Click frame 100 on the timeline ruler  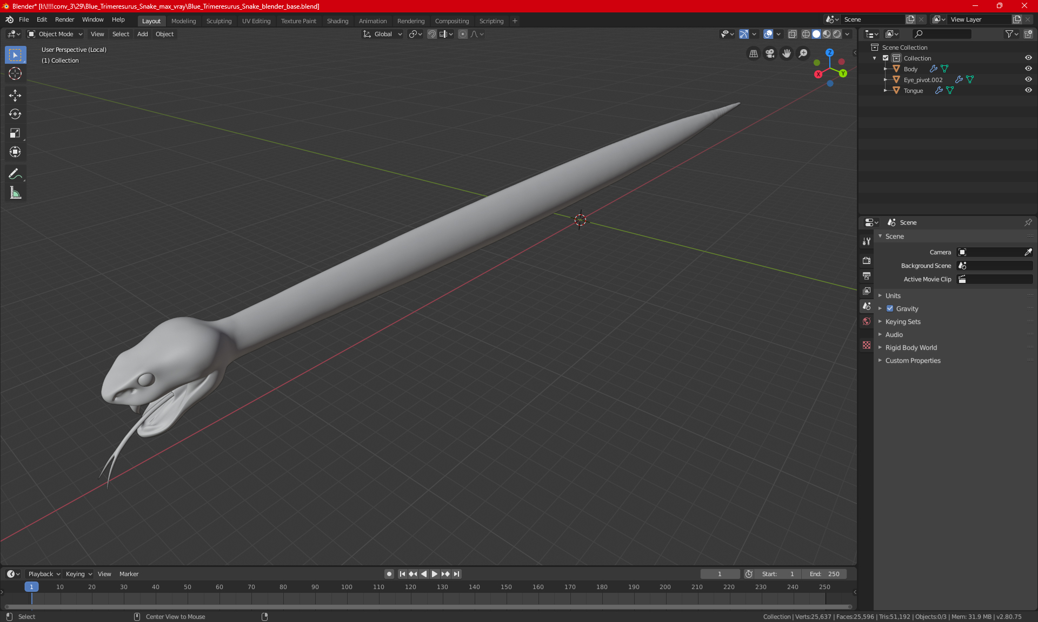[347, 587]
